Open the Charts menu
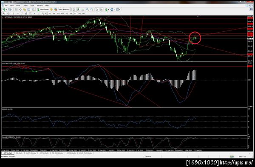 pos(25,6)
